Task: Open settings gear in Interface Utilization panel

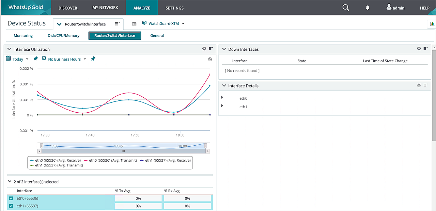Action: (204, 49)
